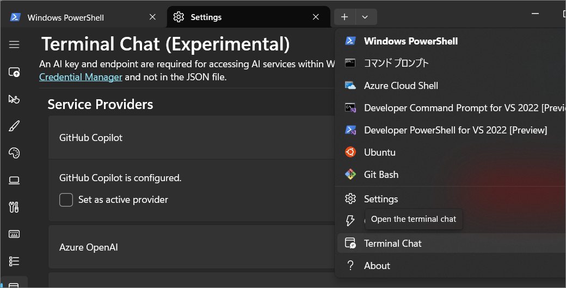Check Set as active provider
The height and width of the screenshot is (288, 566).
coord(66,200)
